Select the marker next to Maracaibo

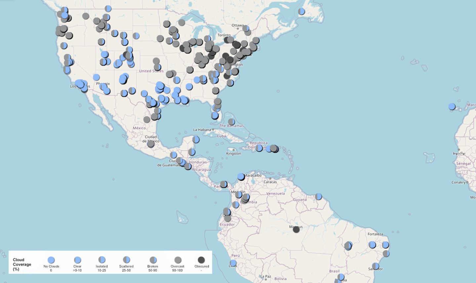click(x=241, y=177)
